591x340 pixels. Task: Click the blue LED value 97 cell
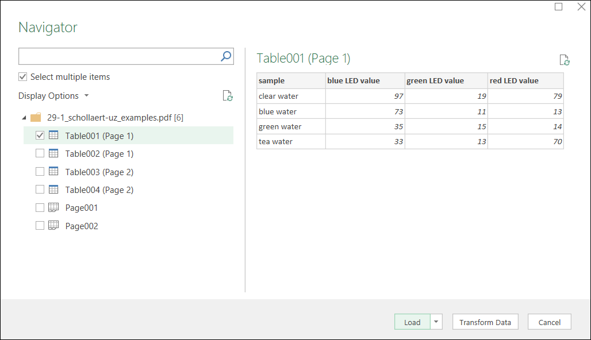click(x=365, y=96)
